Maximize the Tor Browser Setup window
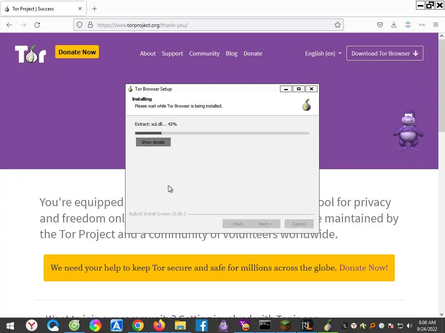Viewport: 445px width, 333px height. [x=299, y=89]
